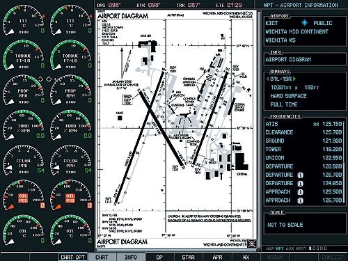Click the right OIL °C gauge
The height and width of the screenshot is (261, 348).
(x=70, y=230)
